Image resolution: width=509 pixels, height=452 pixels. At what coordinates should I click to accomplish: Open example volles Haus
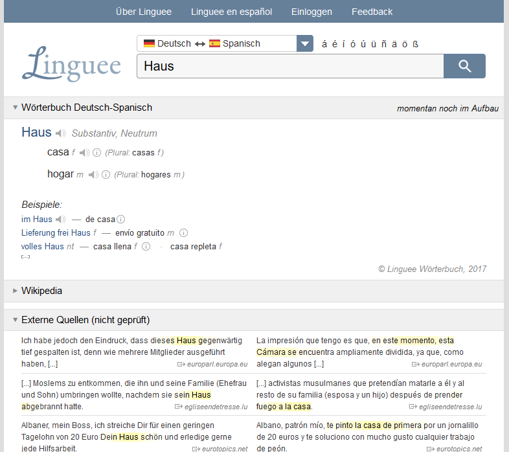(43, 247)
